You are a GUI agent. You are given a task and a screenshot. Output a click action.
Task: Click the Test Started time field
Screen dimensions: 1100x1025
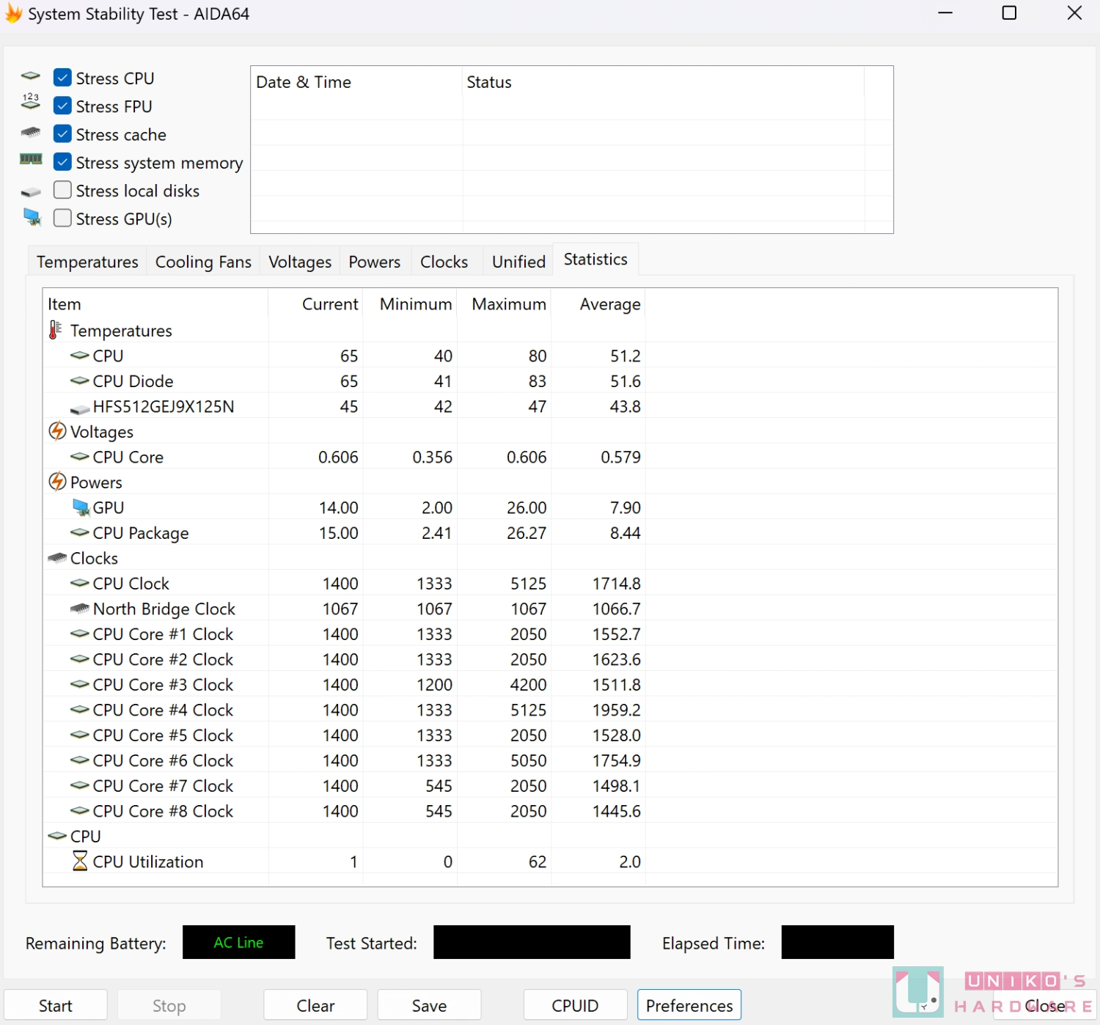532,942
